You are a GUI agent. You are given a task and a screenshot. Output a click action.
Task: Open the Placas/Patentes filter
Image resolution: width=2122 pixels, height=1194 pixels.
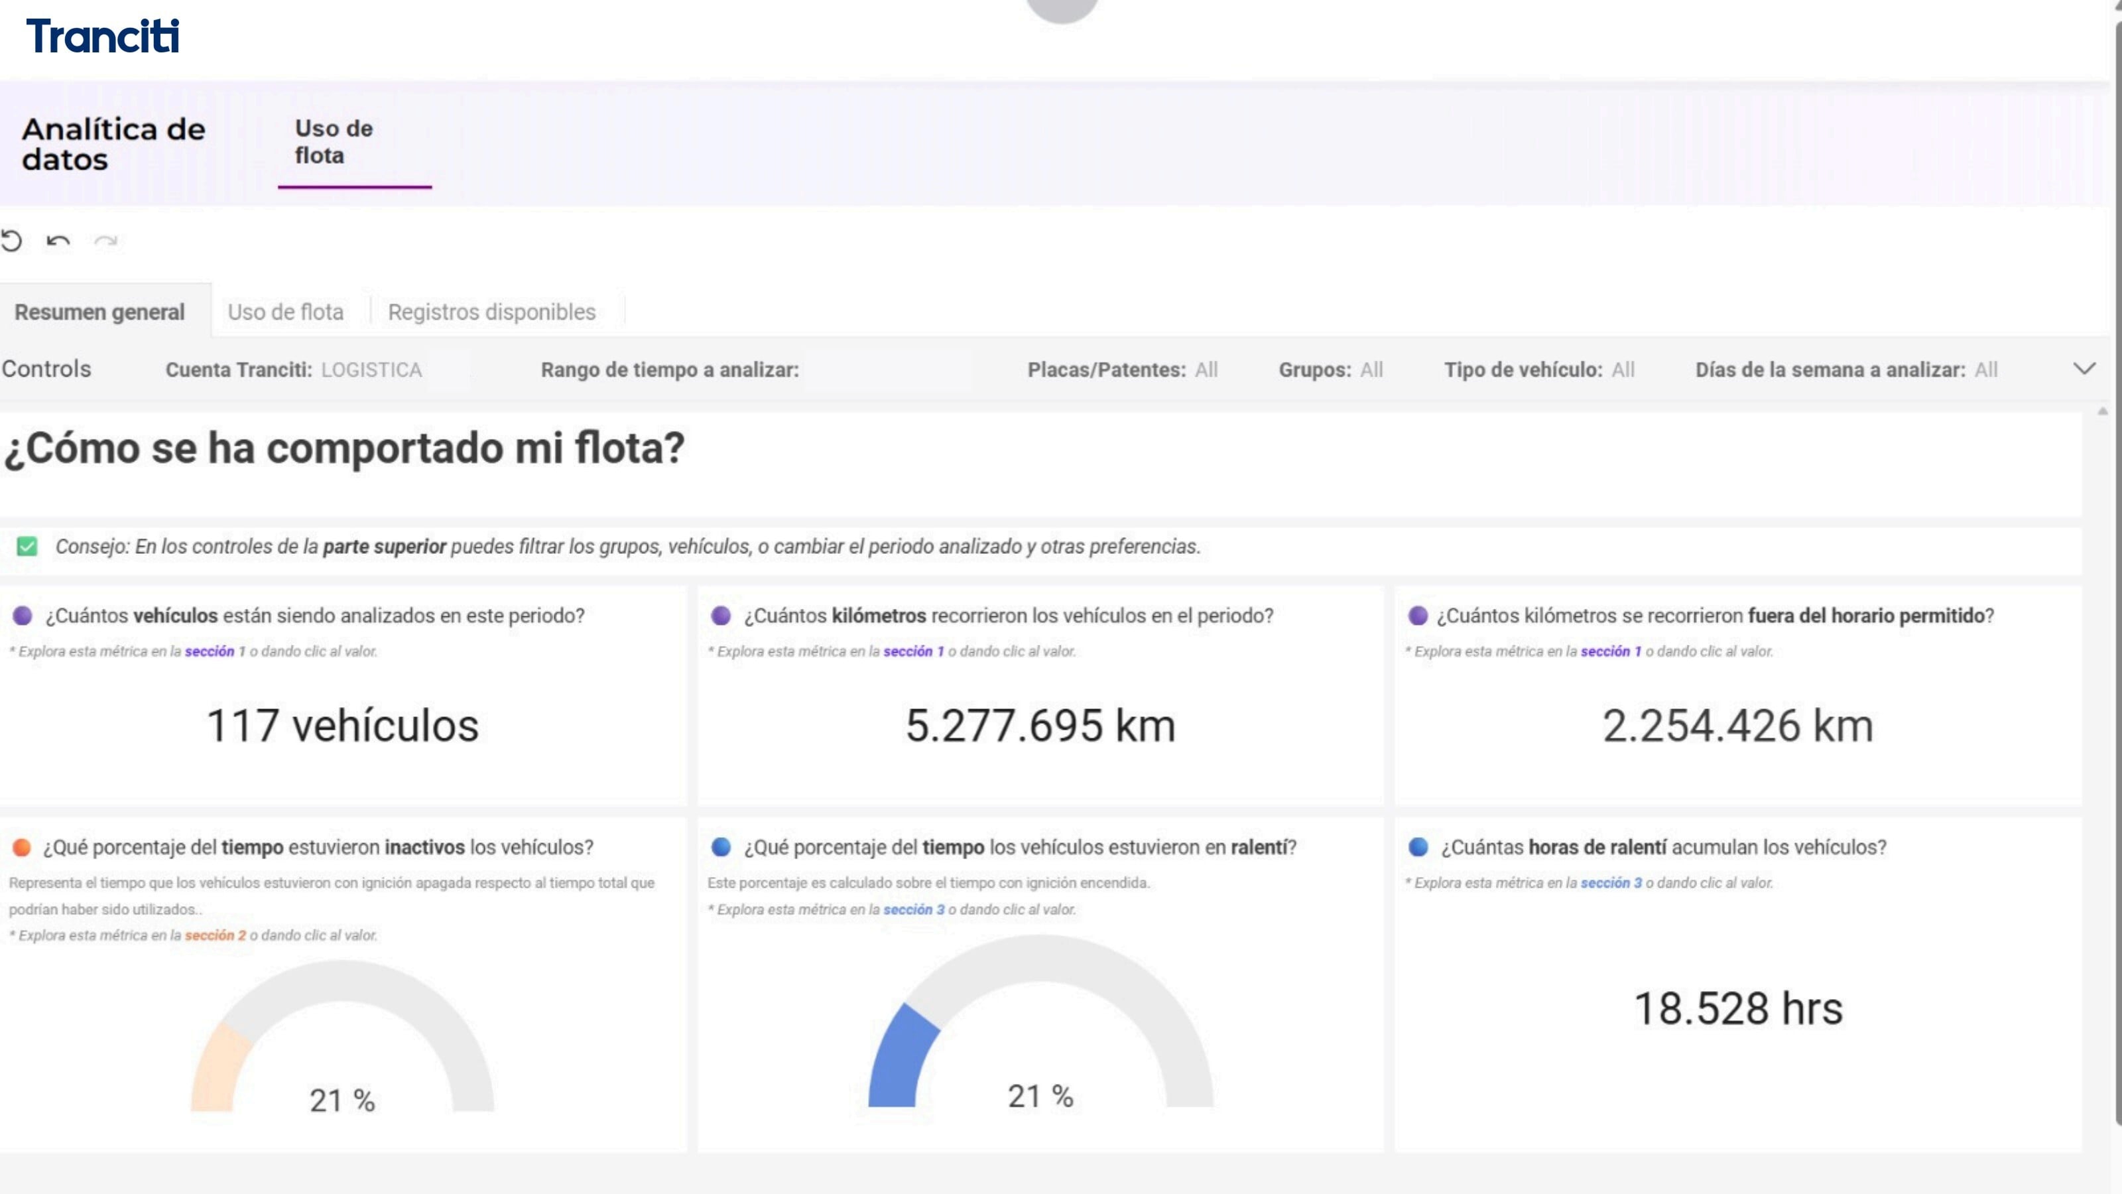(x=1122, y=370)
